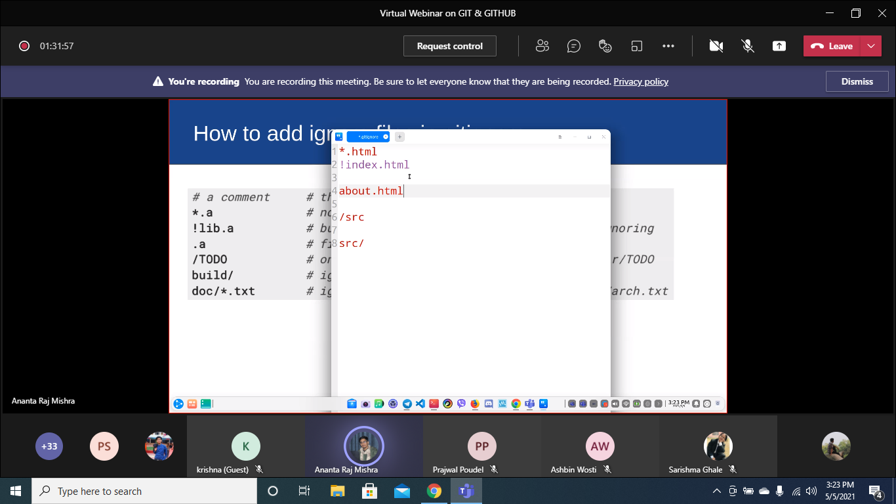Open Windows Task View
Image resolution: width=896 pixels, height=504 pixels.
tap(304, 491)
